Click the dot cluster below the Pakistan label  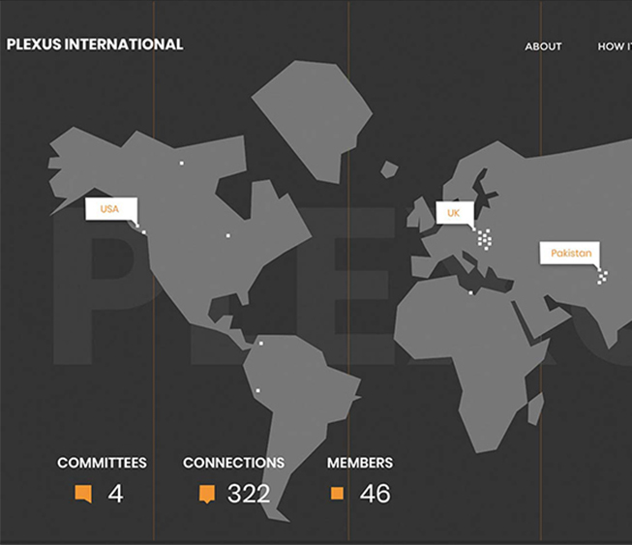click(602, 277)
